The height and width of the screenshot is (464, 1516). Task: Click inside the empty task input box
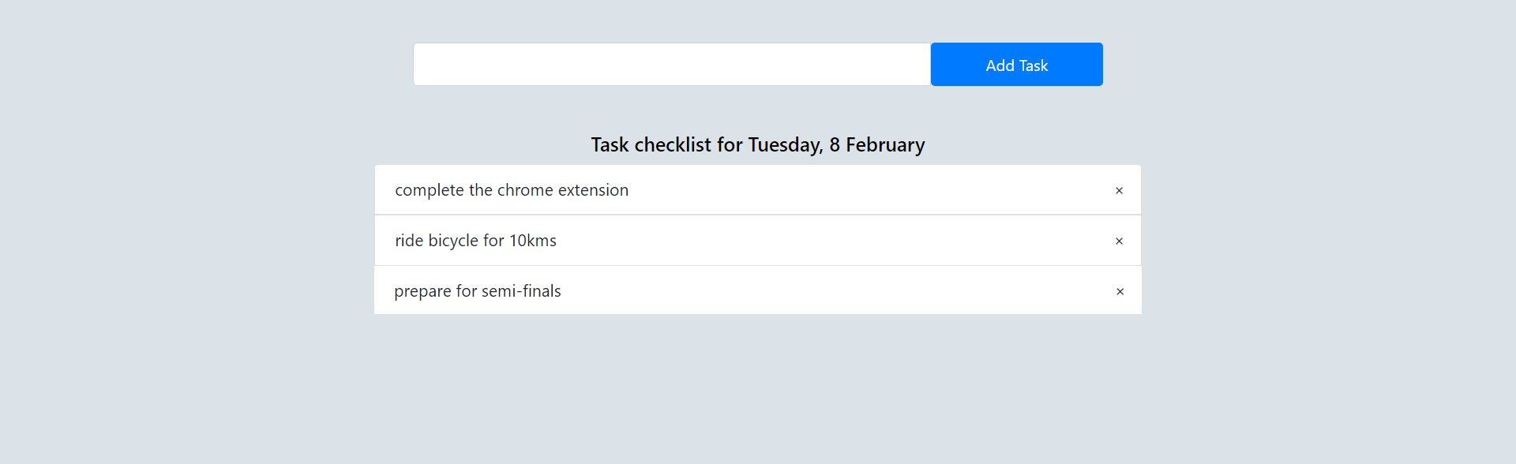[x=671, y=64]
